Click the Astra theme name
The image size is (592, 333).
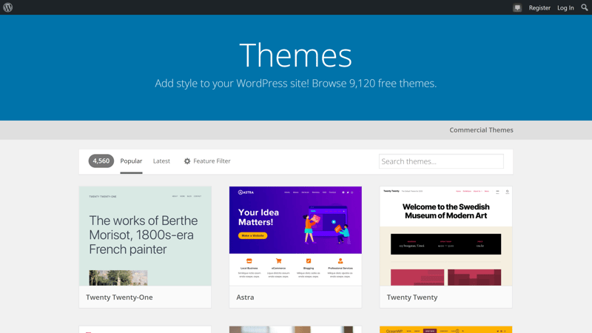coord(245,297)
